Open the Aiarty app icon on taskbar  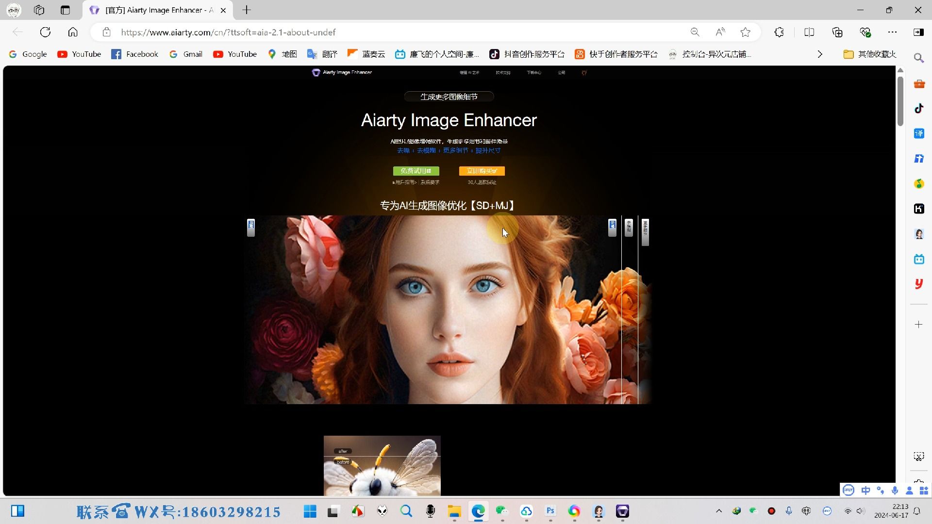(x=622, y=511)
